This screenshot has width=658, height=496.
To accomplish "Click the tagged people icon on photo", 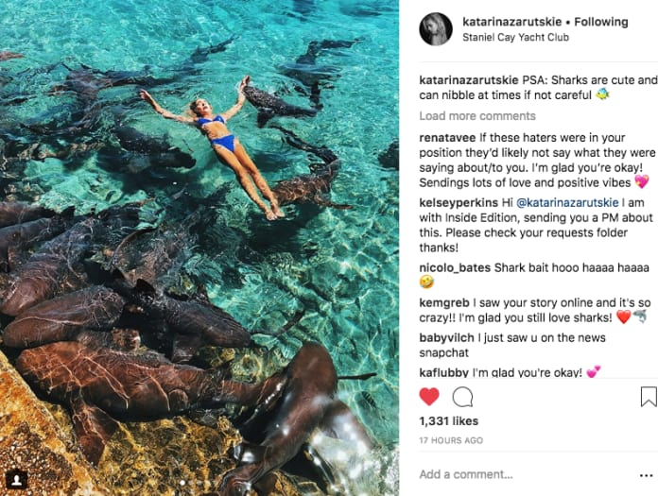I will (17, 480).
